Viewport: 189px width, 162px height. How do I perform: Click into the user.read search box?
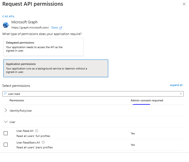pos(93,94)
